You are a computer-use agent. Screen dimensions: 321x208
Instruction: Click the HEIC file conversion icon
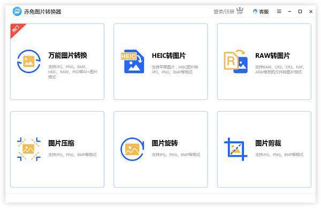(133, 61)
